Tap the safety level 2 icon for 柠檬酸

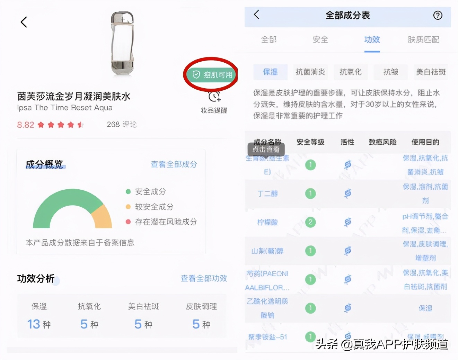click(x=310, y=222)
